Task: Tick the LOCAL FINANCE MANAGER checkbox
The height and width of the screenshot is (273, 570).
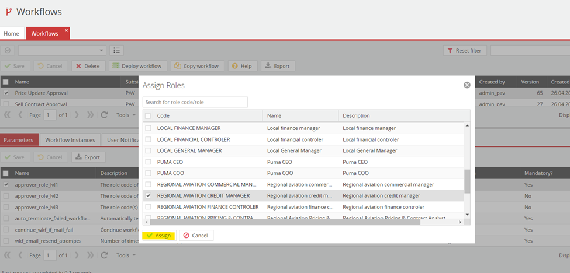Action: pos(148,128)
